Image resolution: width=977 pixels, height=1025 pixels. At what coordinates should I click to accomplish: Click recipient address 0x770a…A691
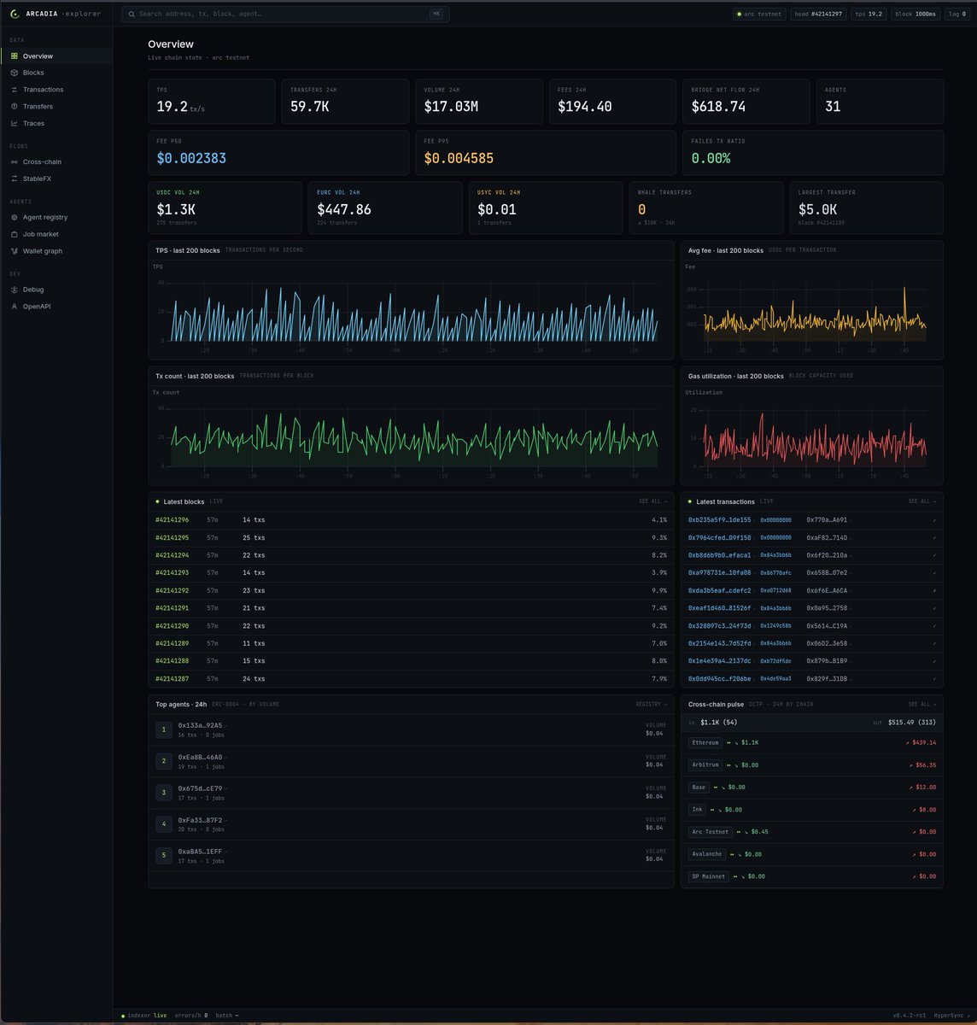[x=827, y=519]
